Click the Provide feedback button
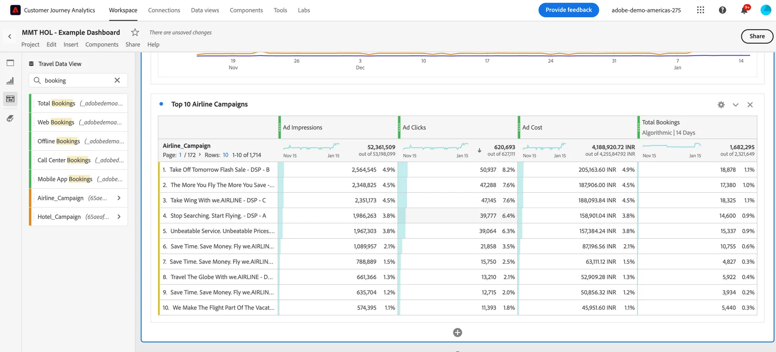Screen dimensions: 776x352 (x=568, y=10)
